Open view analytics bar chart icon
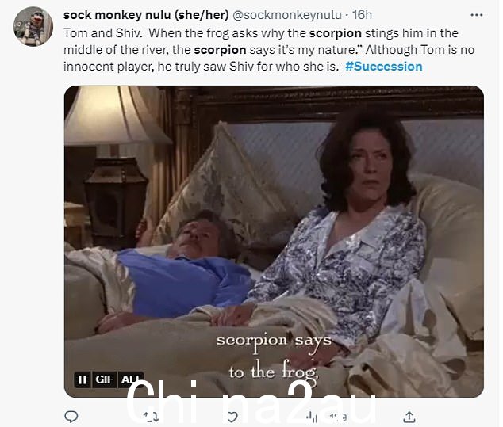Viewport: 503px width, 427px height. (x=312, y=417)
